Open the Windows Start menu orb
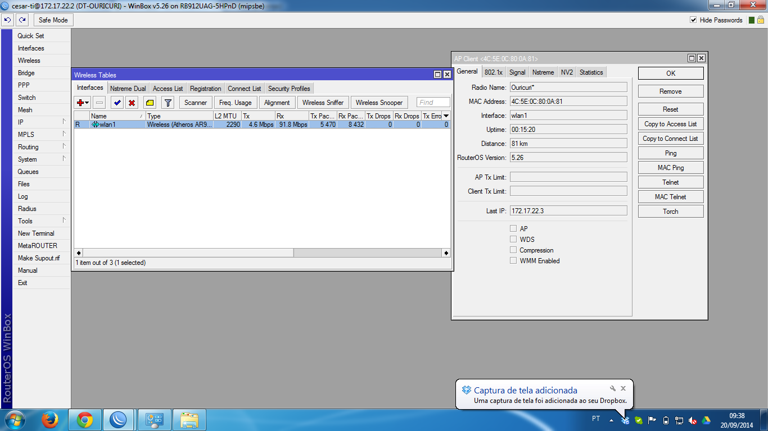Viewport: 768px width, 431px height. (15, 420)
